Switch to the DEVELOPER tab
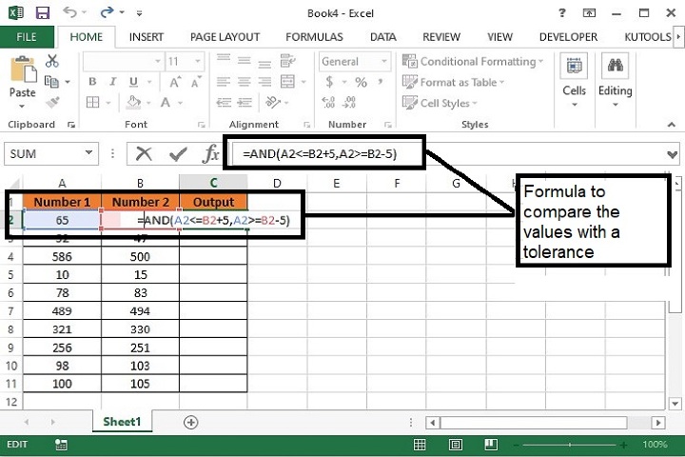Image resolution: width=685 pixels, height=457 pixels. click(568, 37)
